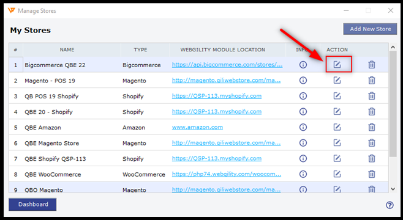
Task: Open the php74.webgility.com woocom link
Action: 227,174
